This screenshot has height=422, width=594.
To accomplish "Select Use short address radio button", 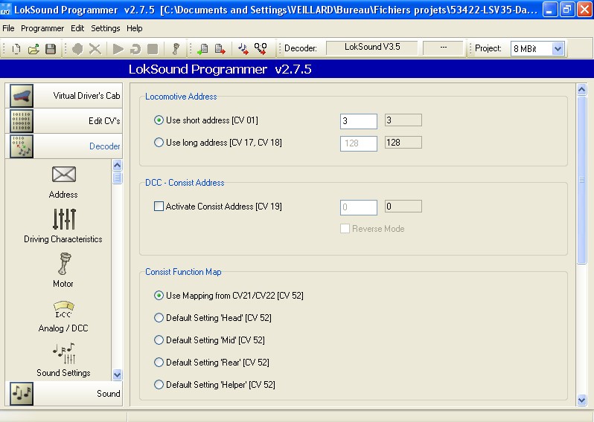I will click(x=159, y=120).
